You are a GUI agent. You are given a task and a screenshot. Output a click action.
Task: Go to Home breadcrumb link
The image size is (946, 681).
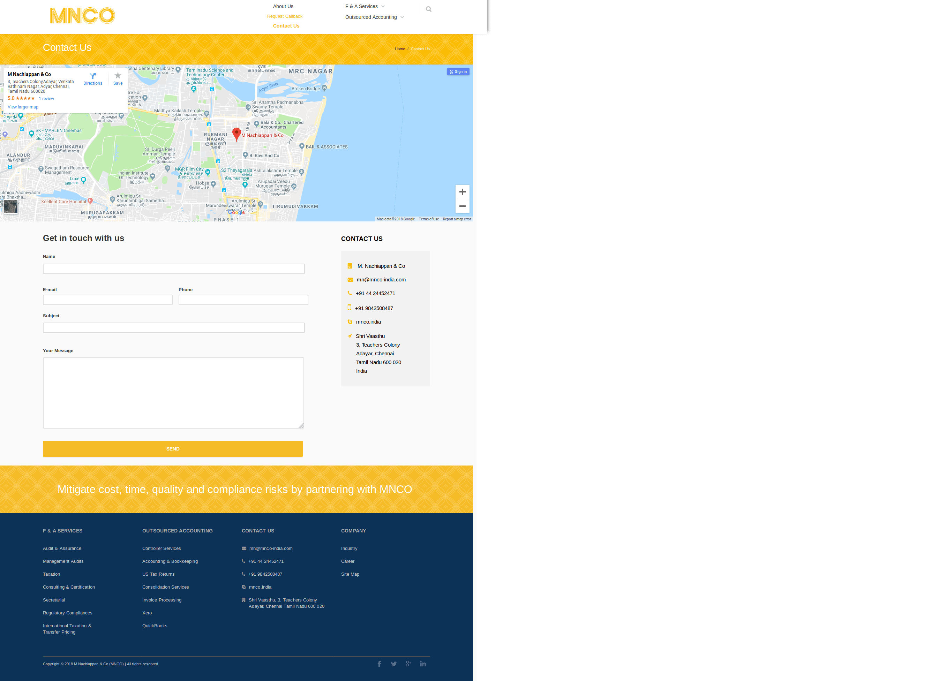coord(400,49)
